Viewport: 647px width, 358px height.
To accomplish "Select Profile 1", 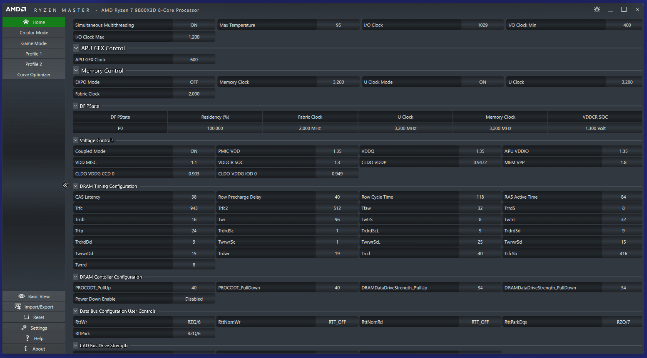I will 34,54.
